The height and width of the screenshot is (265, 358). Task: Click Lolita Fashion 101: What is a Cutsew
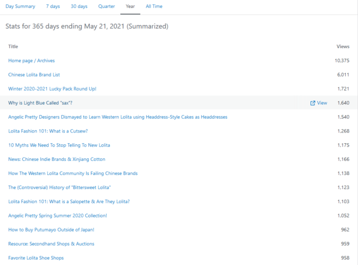coord(48,131)
